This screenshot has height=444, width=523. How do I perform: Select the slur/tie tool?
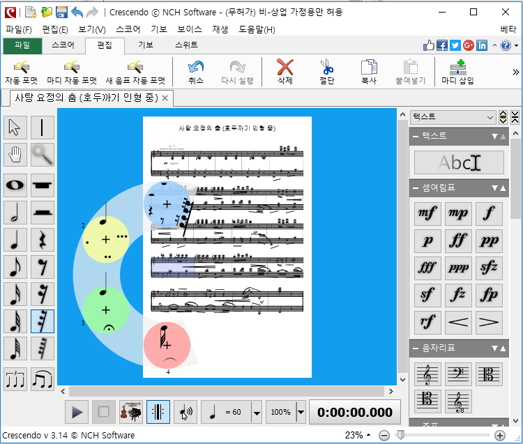coord(43,379)
